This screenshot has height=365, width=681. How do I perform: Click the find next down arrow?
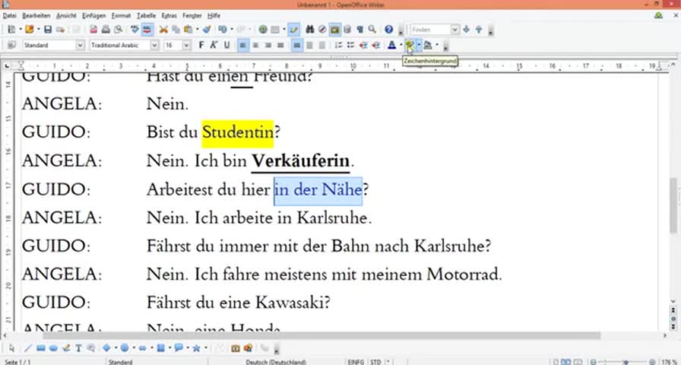click(x=467, y=30)
